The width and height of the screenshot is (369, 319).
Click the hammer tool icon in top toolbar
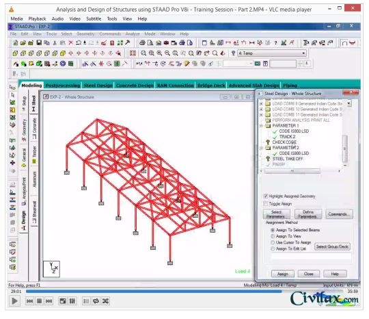[x=128, y=42]
